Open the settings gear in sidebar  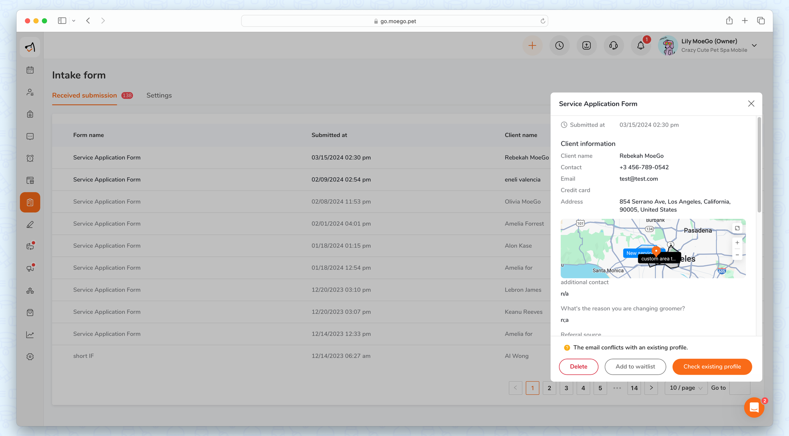tap(30, 357)
